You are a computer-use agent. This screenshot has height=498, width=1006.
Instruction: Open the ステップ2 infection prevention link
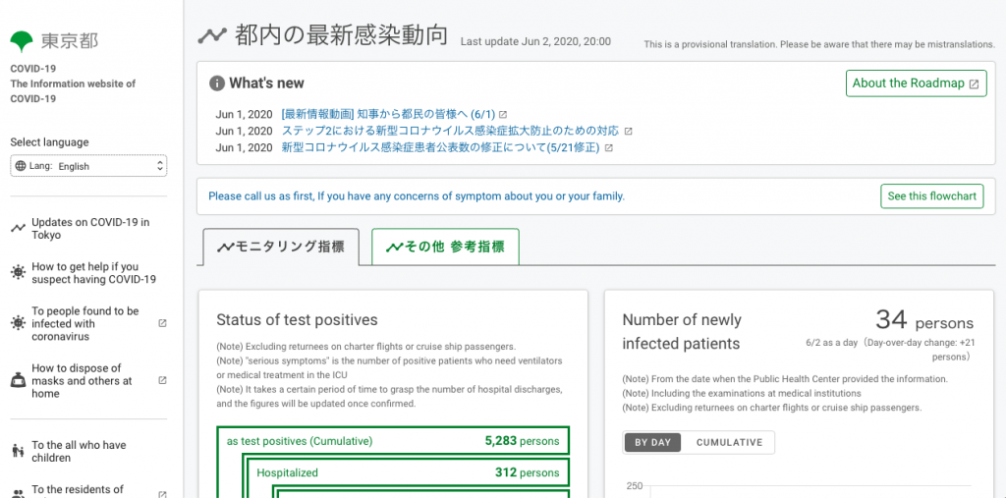pyautogui.click(x=451, y=131)
